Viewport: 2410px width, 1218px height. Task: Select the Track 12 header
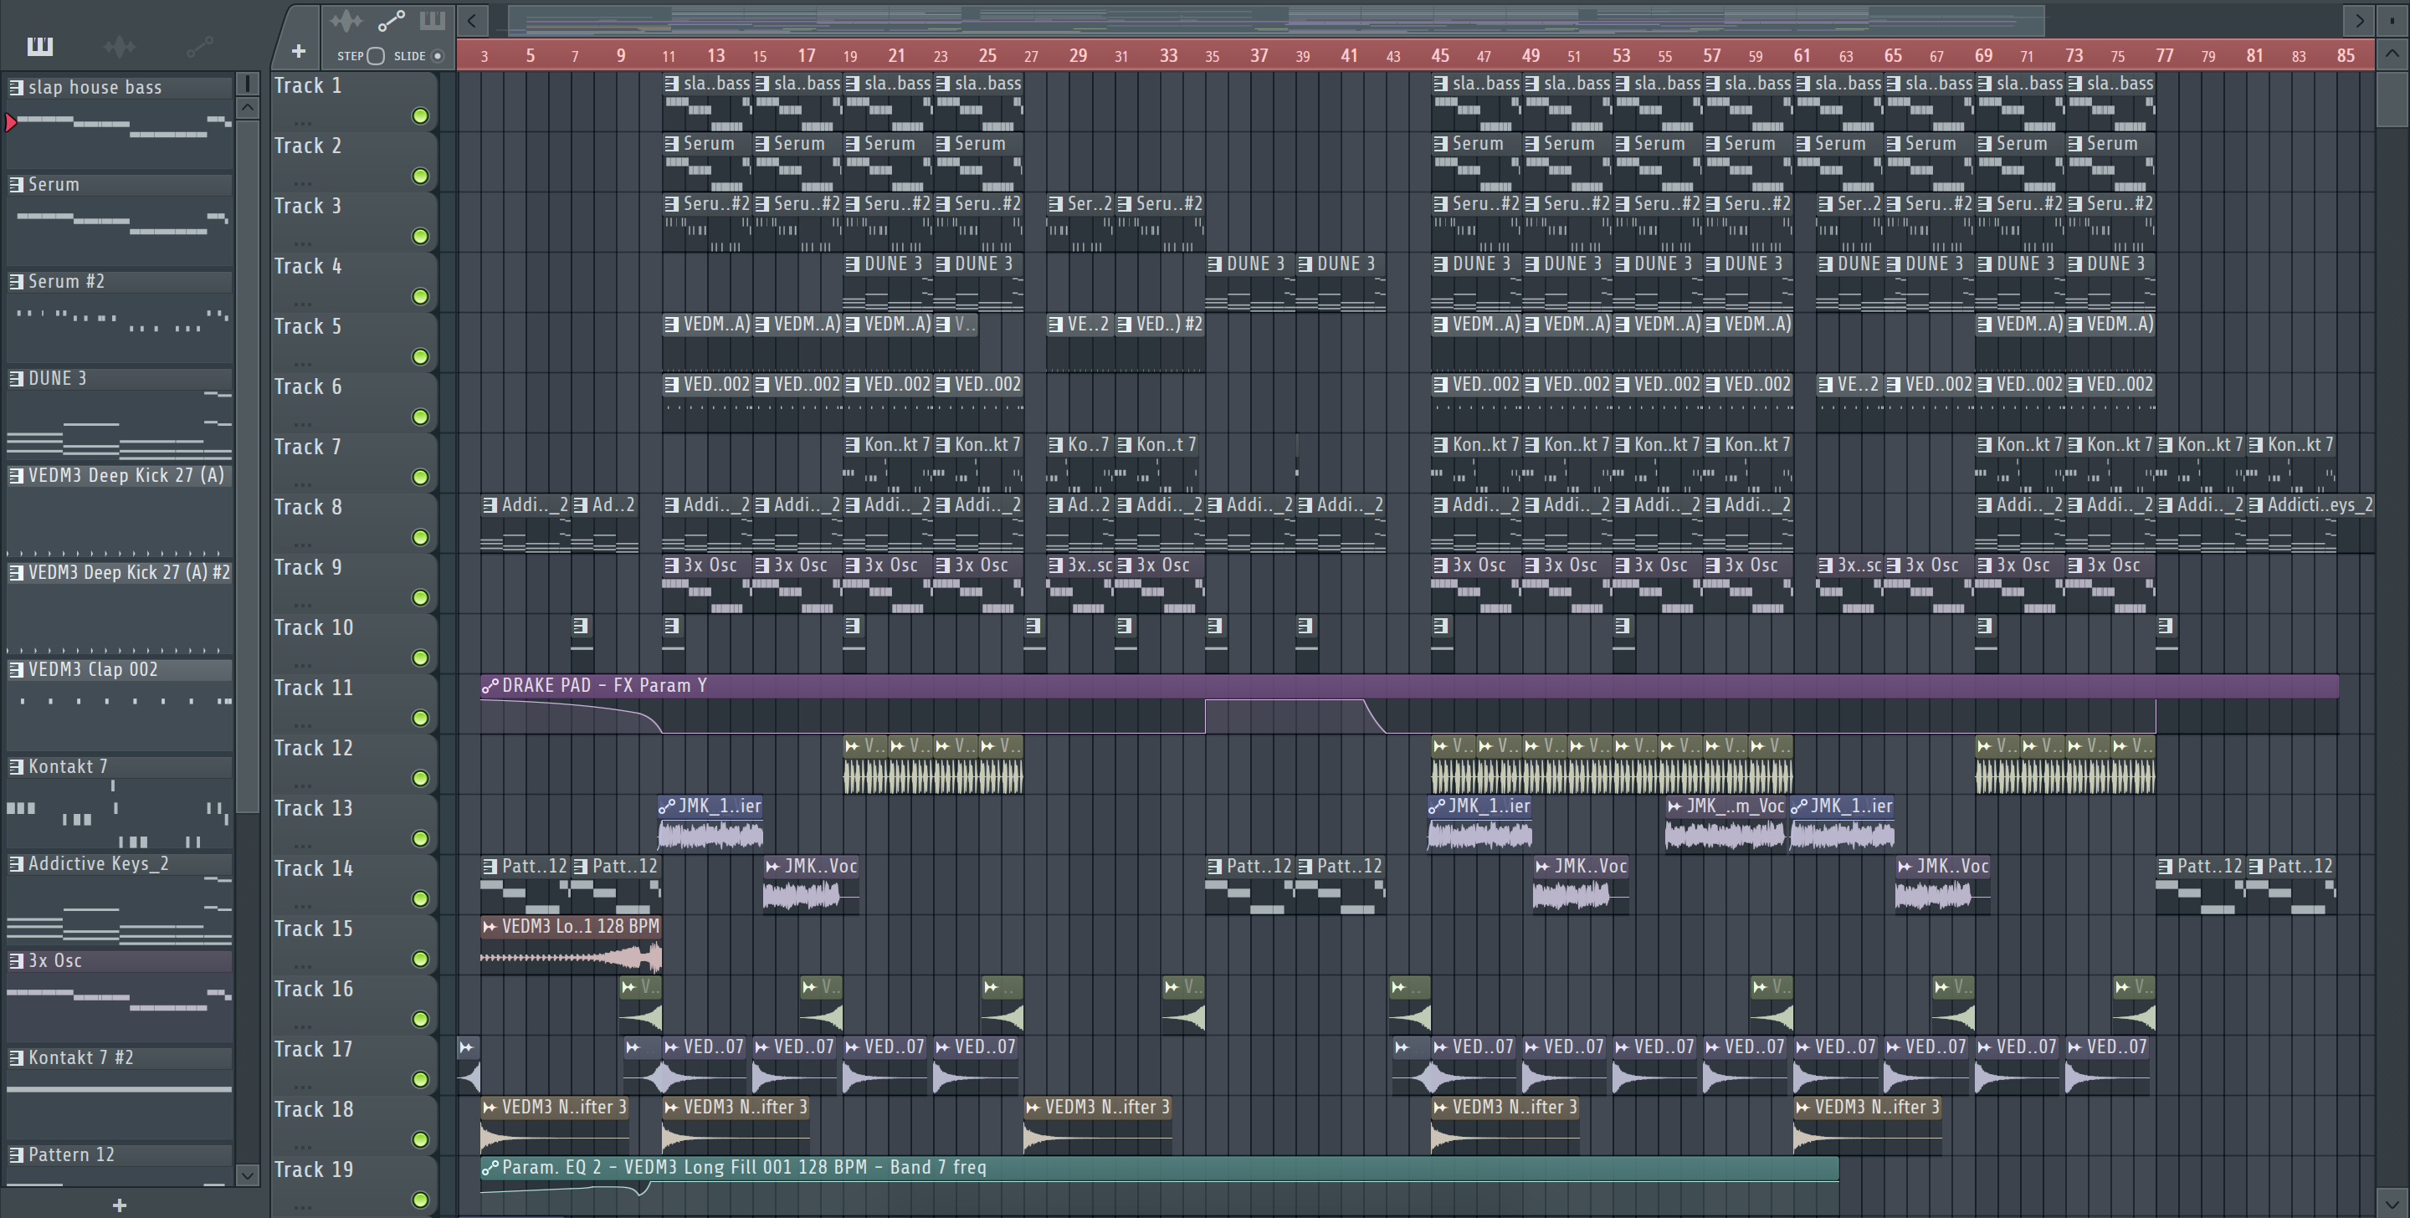[354, 764]
